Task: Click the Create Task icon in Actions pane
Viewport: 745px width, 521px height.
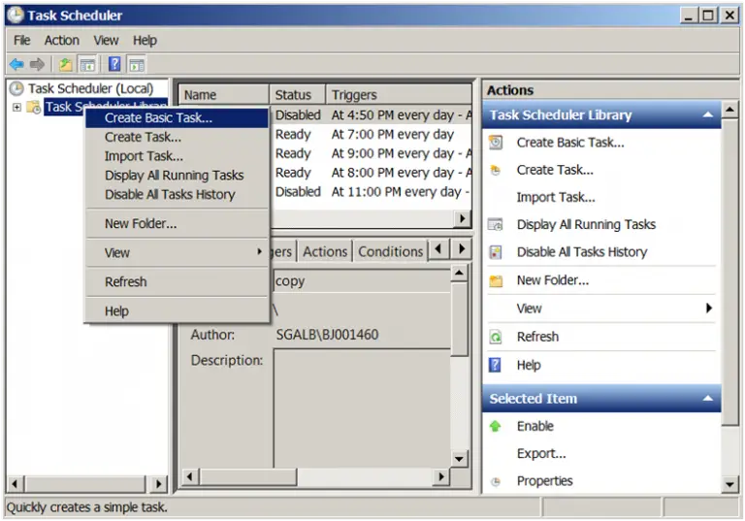Action: (496, 170)
